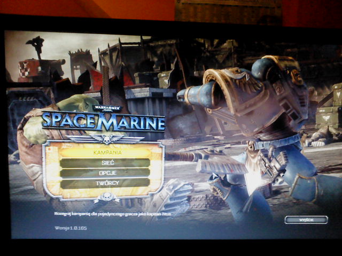Click the Wersja 1.0.165 version text

[x=71, y=228]
